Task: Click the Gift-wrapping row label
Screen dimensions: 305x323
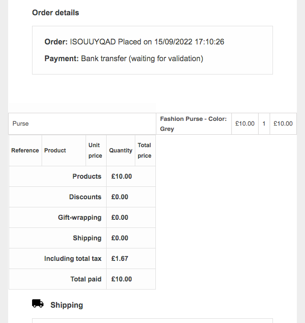Action: [x=80, y=218]
